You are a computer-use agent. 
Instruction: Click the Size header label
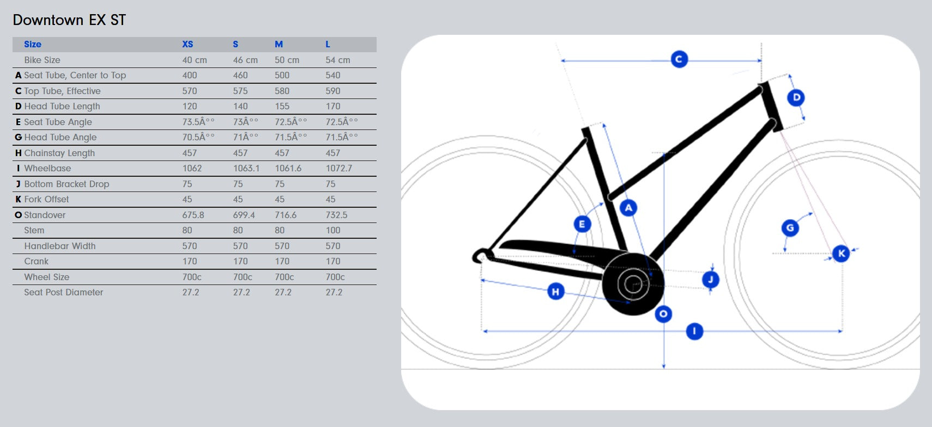click(33, 45)
